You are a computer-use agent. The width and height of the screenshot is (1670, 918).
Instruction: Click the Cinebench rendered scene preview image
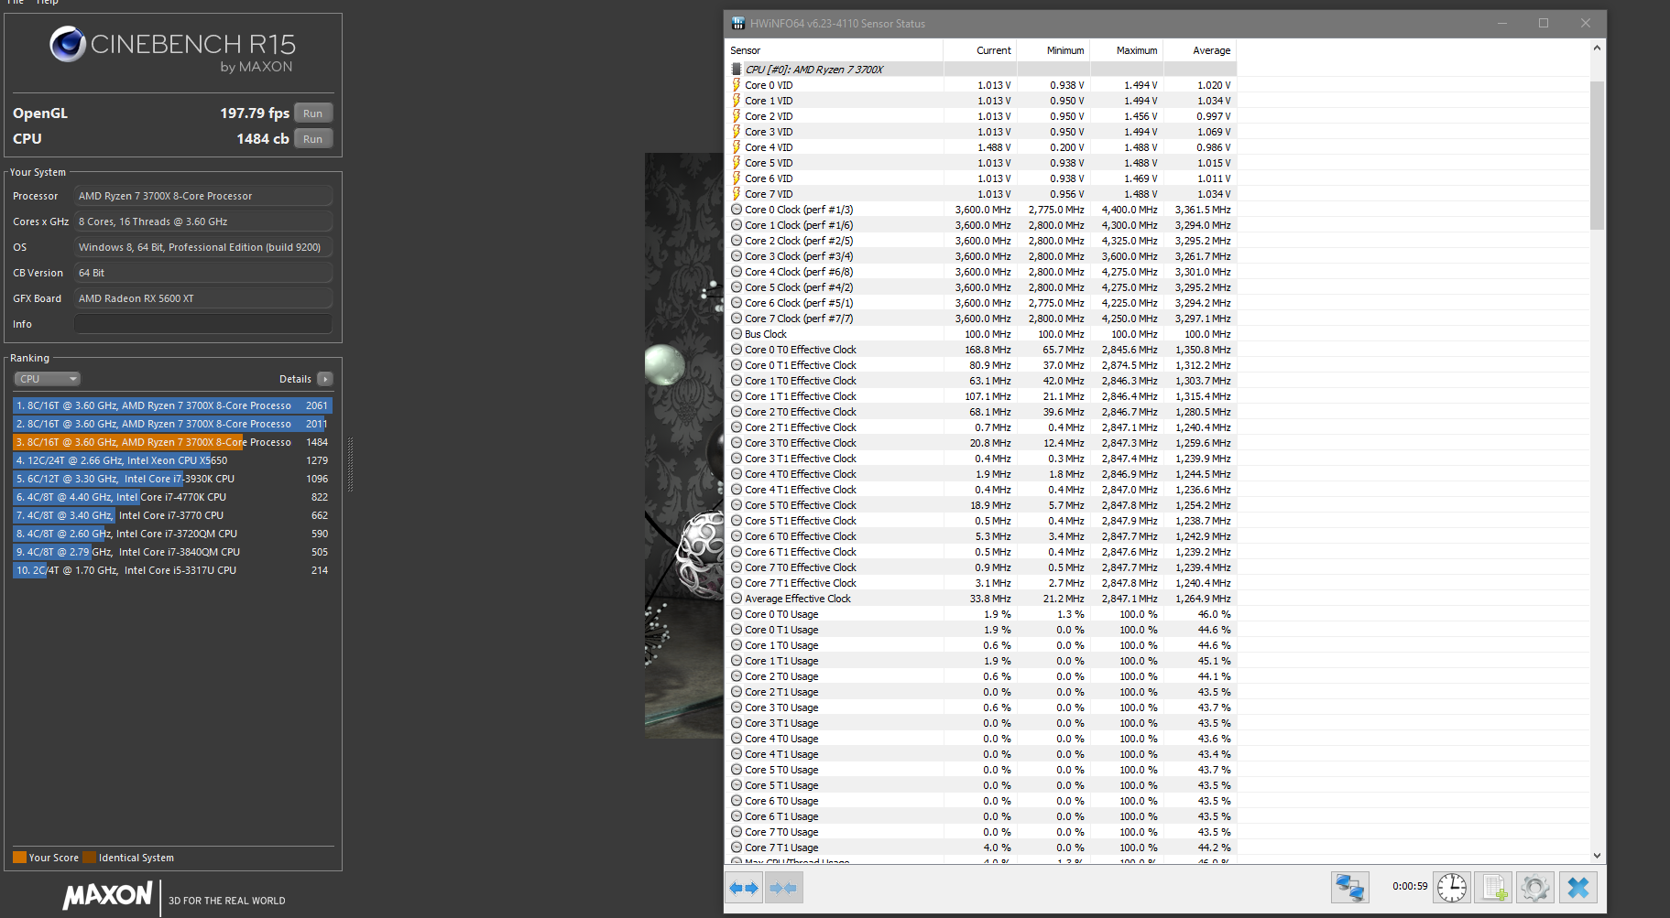[x=684, y=446]
